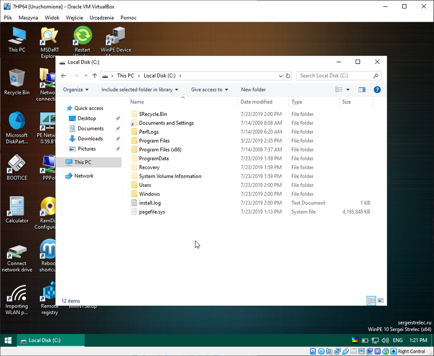Launch BOOTICE from the desktop

click(17, 167)
